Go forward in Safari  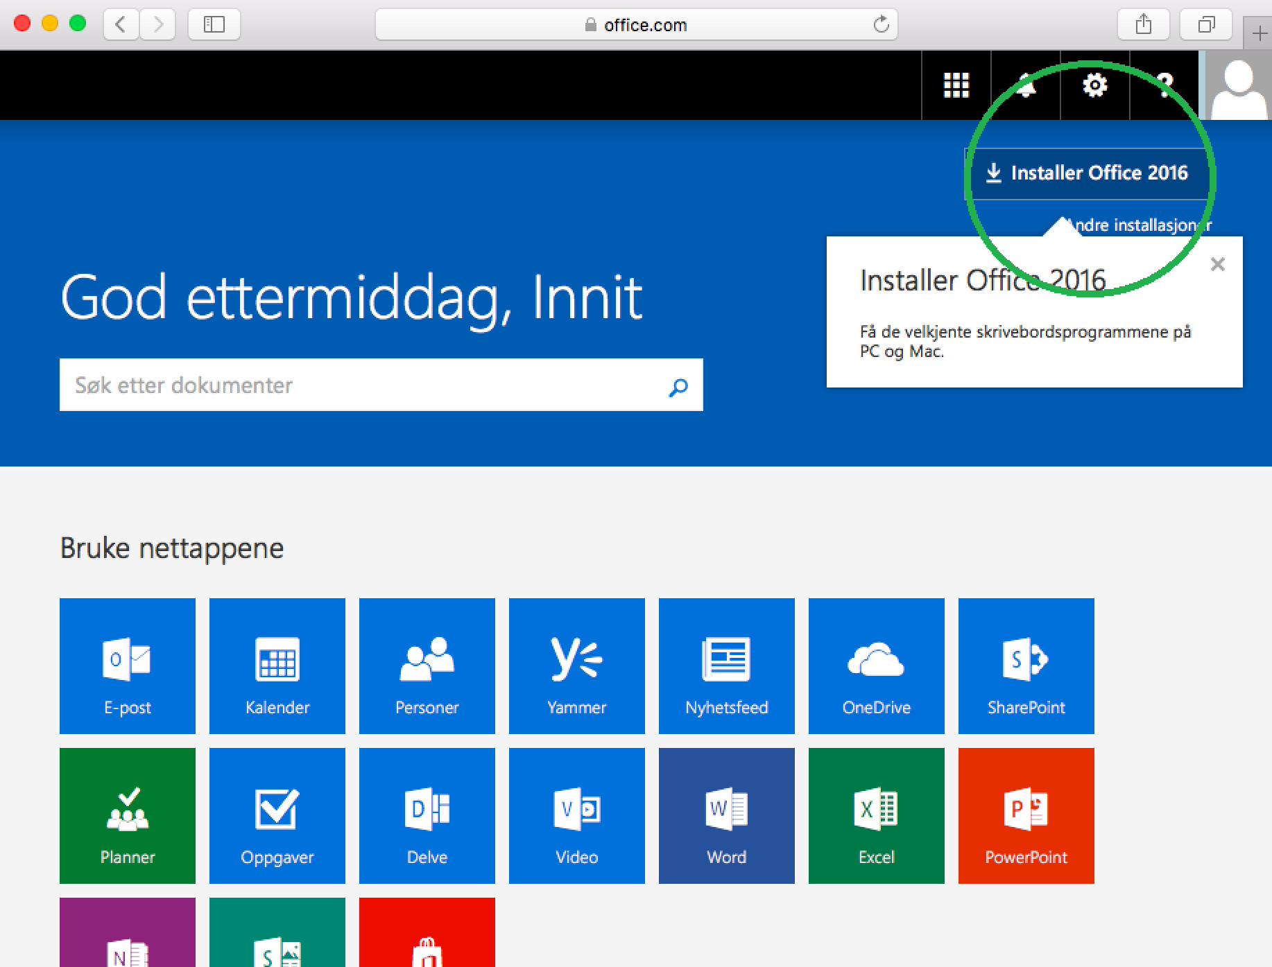tap(157, 24)
